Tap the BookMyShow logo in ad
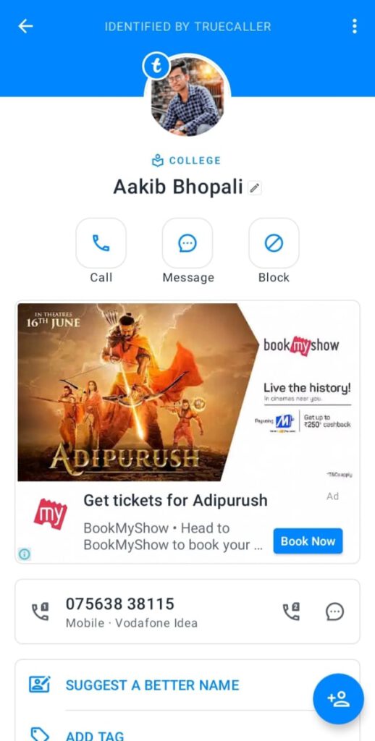The width and height of the screenshot is (375, 741). [50, 515]
